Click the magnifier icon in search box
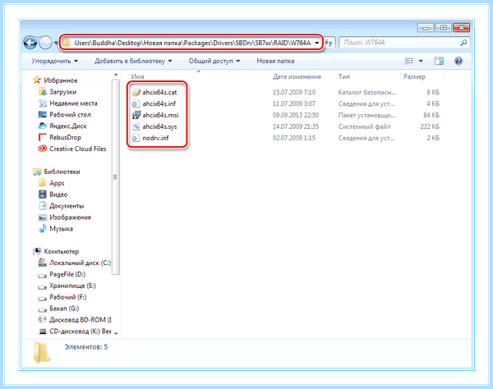The height and width of the screenshot is (389, 493). 463,43
